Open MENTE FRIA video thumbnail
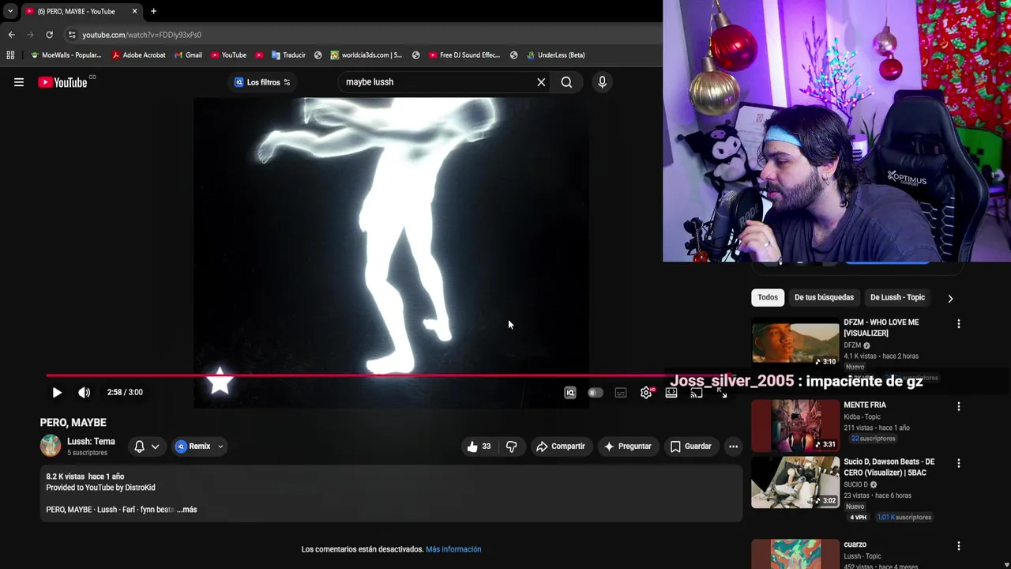This screenshot has height=569, width=1011. (x=795, y=425)
